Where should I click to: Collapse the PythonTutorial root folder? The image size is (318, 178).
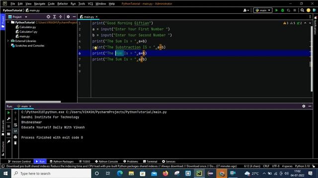tap(8, 22)
